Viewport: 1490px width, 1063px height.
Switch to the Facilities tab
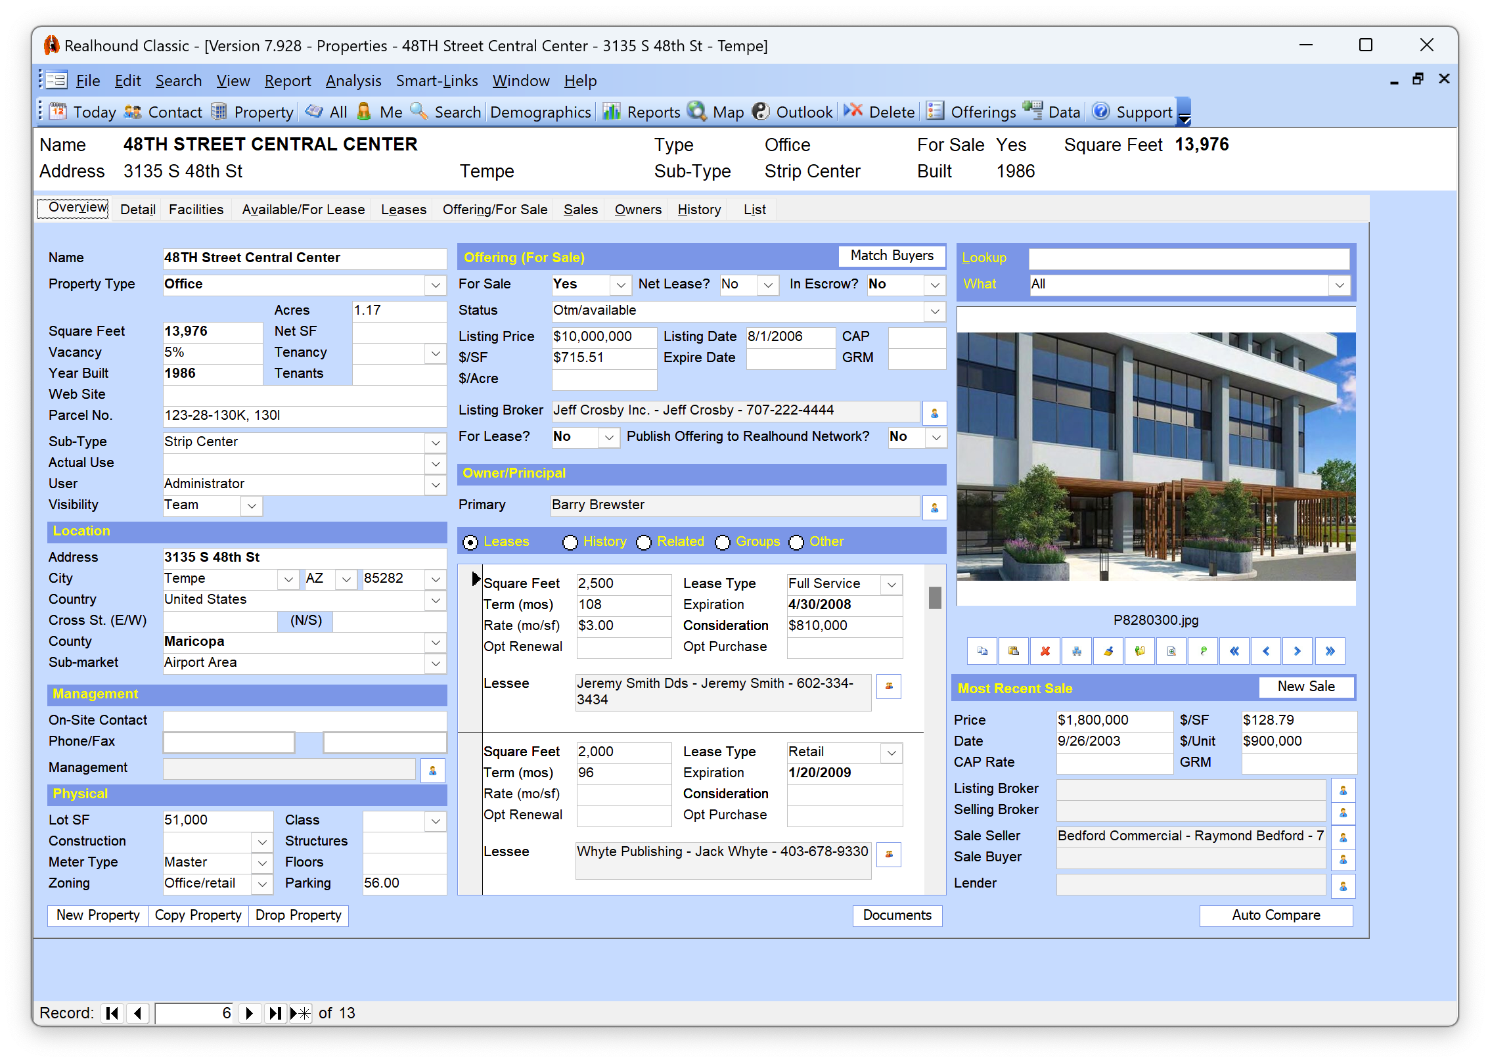tap(196, 210)
